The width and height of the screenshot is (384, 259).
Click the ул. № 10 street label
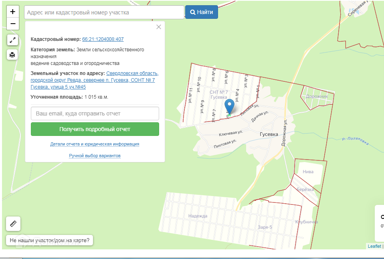198,84
